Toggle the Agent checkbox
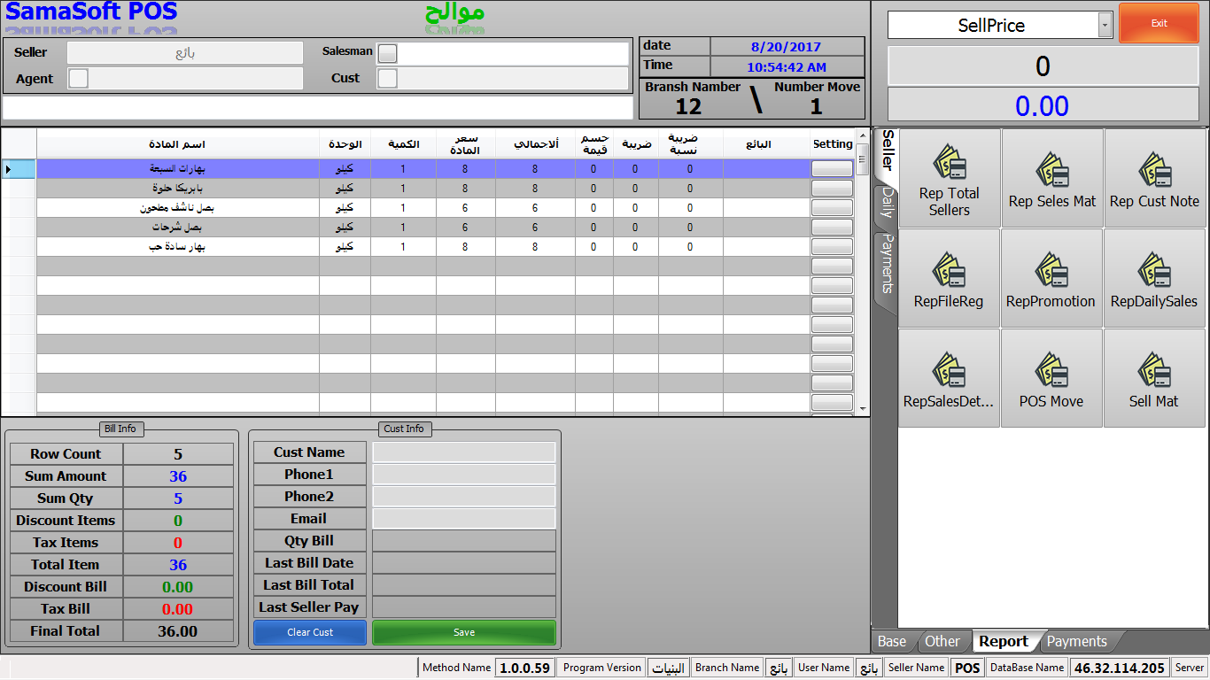 [79, 79]
